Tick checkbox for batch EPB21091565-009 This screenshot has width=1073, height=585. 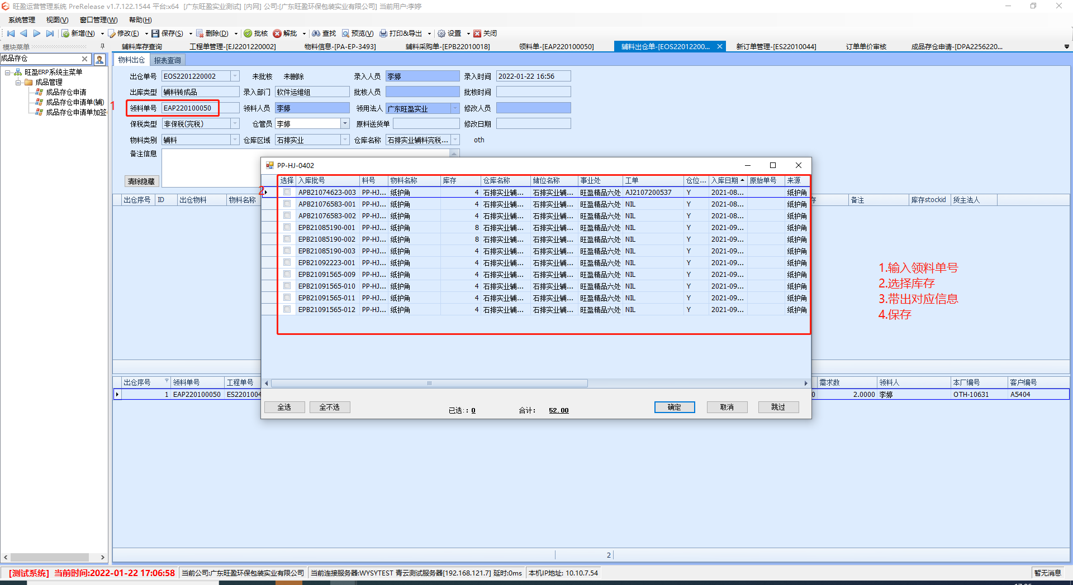pyautogui.click(x=287, y=274)
